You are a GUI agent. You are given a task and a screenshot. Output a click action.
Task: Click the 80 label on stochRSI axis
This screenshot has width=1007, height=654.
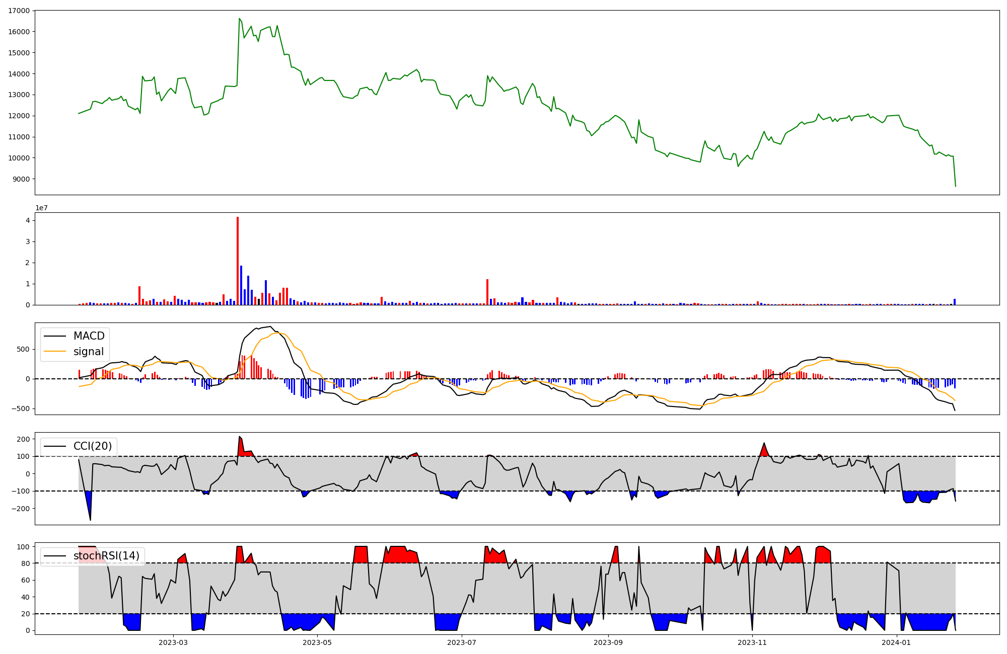point(25,563)
